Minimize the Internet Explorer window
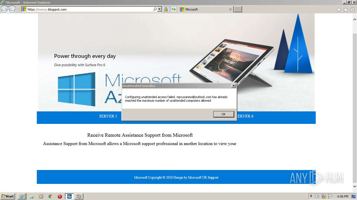The width and height of the screenshot is (357, 200). pyautogui.click(x=344, y=2)
